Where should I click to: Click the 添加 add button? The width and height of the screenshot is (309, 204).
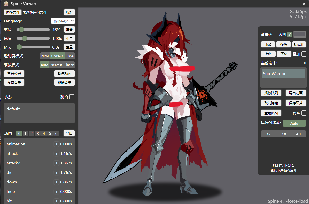[x=268, y=44]
